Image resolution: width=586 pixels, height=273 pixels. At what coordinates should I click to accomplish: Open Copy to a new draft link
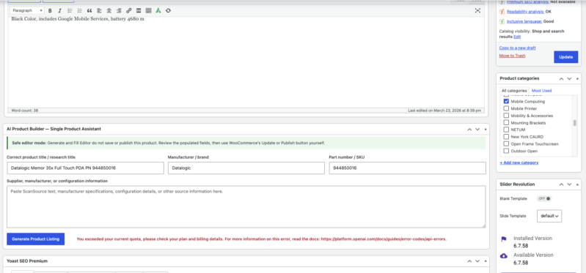pyautogui.click(x=517, y=48)
